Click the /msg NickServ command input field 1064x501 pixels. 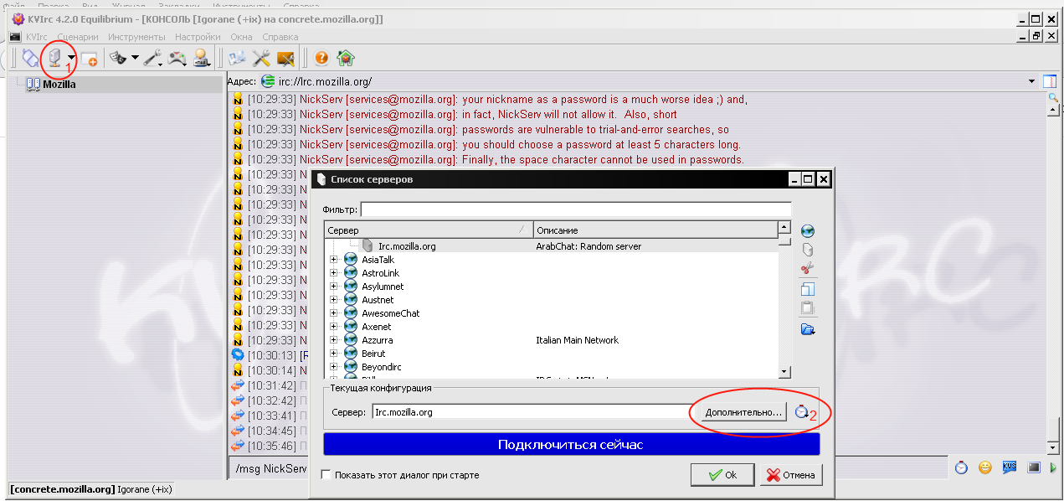click(x=271, y=468)
